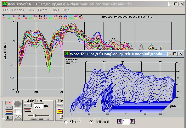Screen dimensions: 186x128
Task: Click the Gate Time 539 ms input field
Action: coord(39,106)
